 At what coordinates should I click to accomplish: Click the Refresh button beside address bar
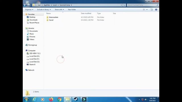[124, 5]
